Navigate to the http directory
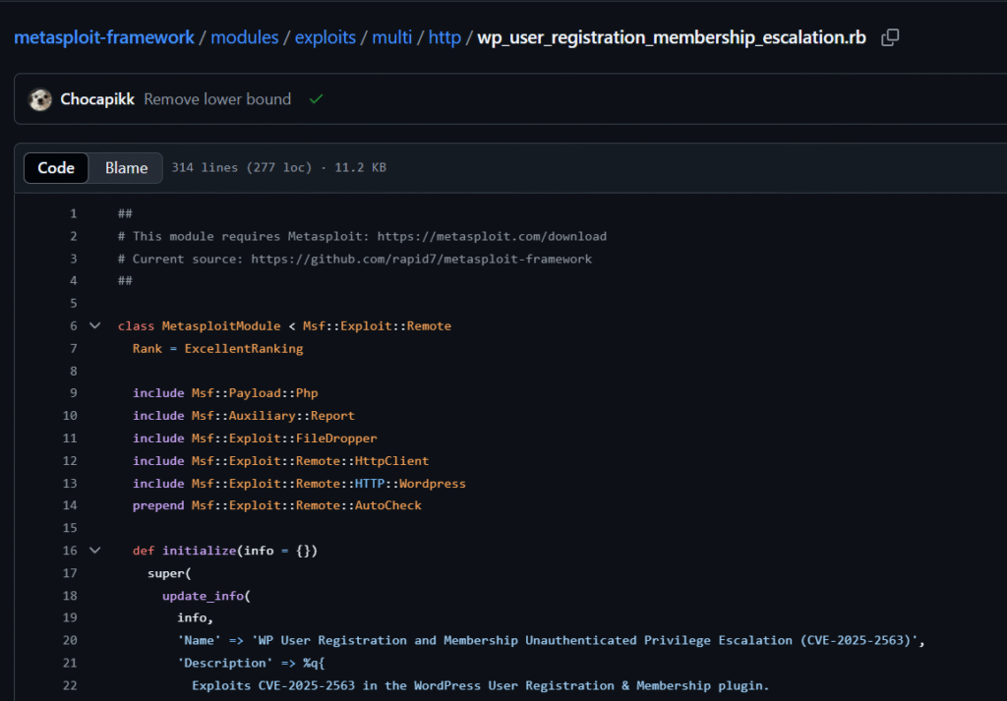Image resolution: width=1007 pixels, height=701 pixels. (x=444, y=38)
